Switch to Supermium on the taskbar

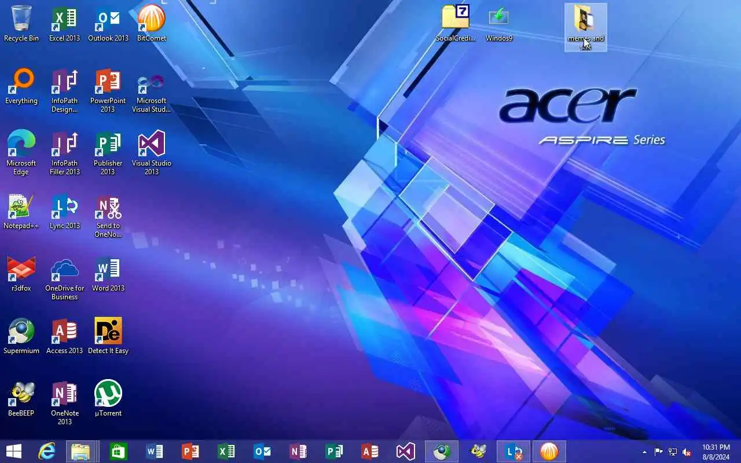(442, 451)
